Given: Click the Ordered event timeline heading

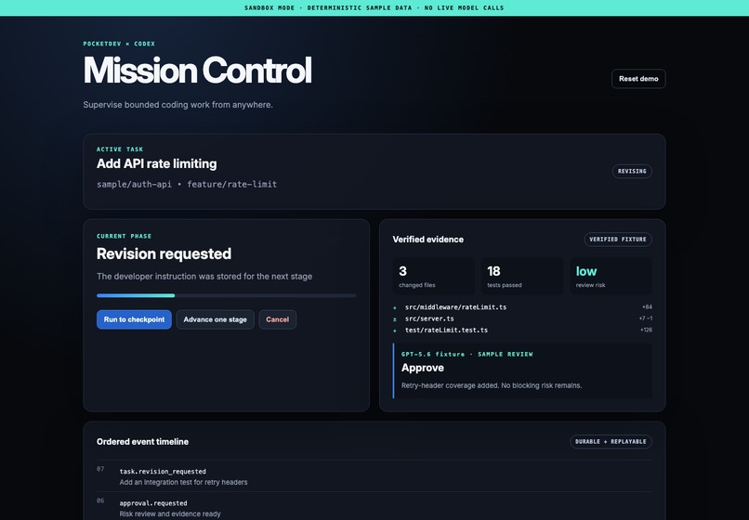Looking at the screenshot, I should click(x=142, y=442).
